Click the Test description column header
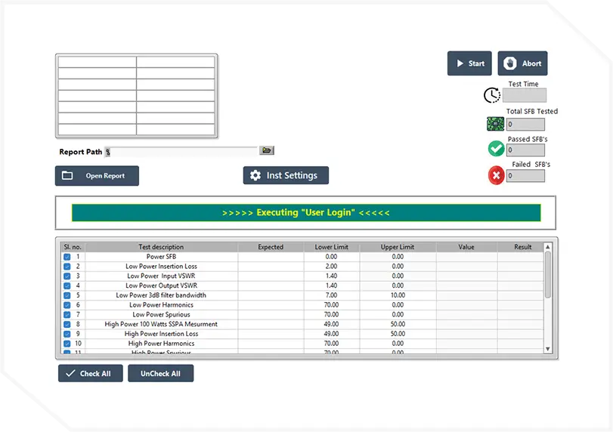The width and height of the screenshot is (613, 432). 161,247
